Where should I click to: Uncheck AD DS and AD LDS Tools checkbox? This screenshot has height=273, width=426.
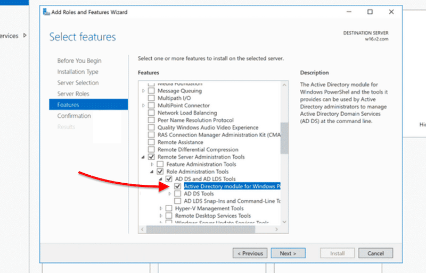point(169,178)
